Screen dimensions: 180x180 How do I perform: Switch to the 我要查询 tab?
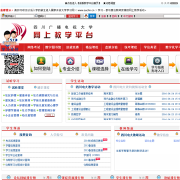click(25, 134)
